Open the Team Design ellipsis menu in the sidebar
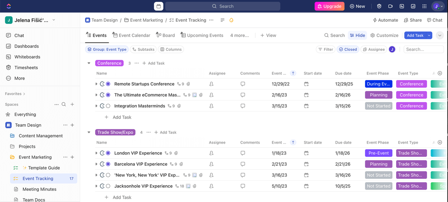 pos(65,125)
